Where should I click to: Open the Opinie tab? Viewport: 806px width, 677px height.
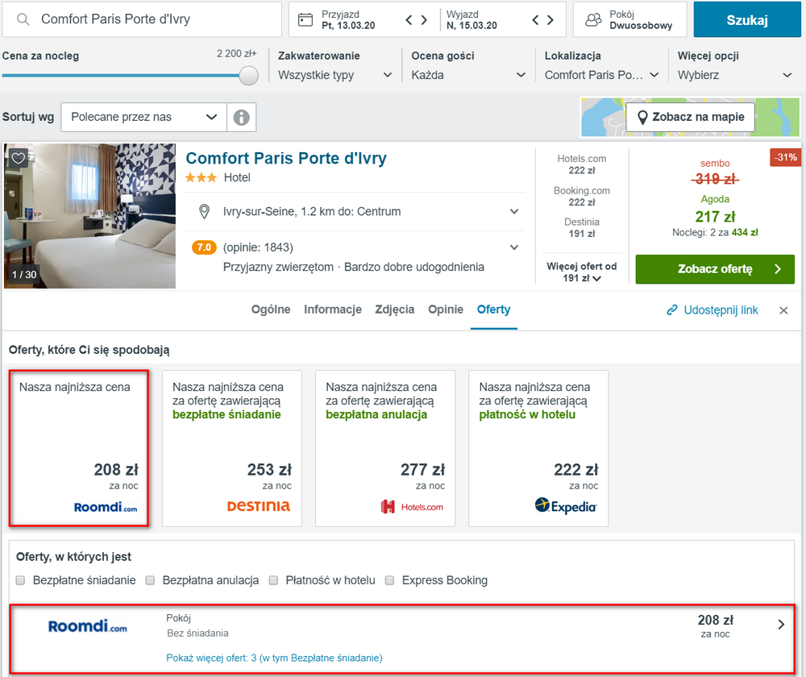pos(446,309)
